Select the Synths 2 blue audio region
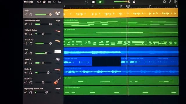This screenshot has height=104, width=186. point(121,71)
